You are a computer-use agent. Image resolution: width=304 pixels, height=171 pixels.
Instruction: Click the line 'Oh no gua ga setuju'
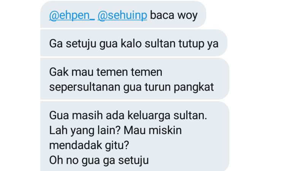coord(99,160)
